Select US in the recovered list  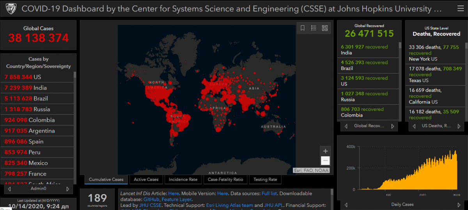[368, 81]
